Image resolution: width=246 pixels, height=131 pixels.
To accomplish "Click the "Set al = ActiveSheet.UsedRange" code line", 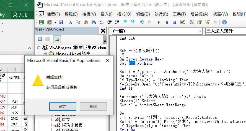I will pyautogui.click(x=153, y=105).
